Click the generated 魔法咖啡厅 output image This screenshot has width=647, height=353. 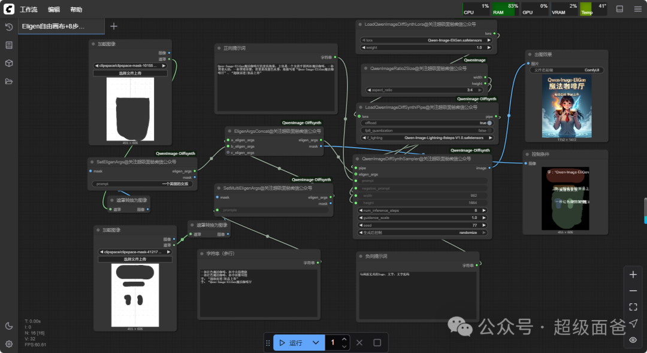(567, 106)
